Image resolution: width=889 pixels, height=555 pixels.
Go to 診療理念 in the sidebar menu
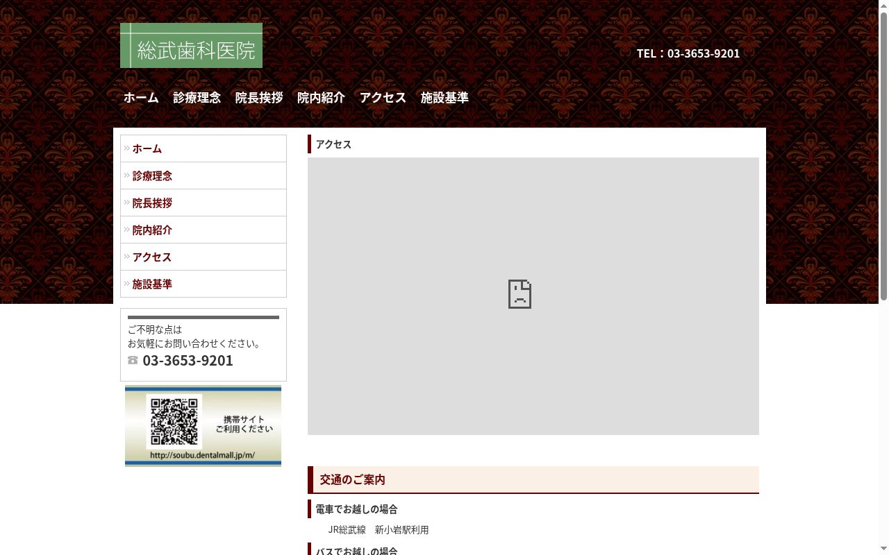tap(203, 176)
